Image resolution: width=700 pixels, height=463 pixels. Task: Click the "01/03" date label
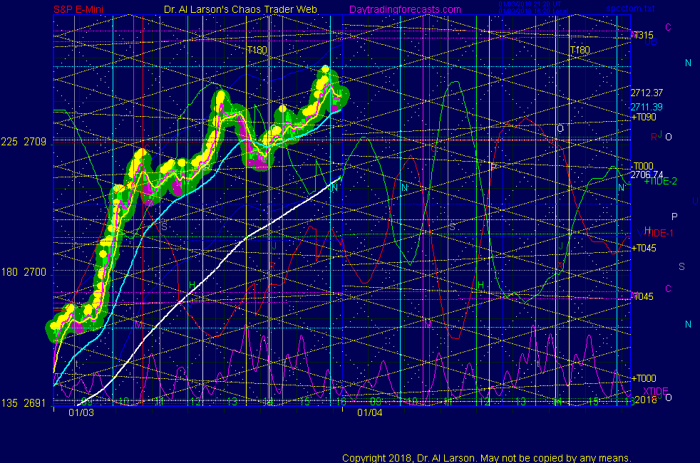click(81, 412)
